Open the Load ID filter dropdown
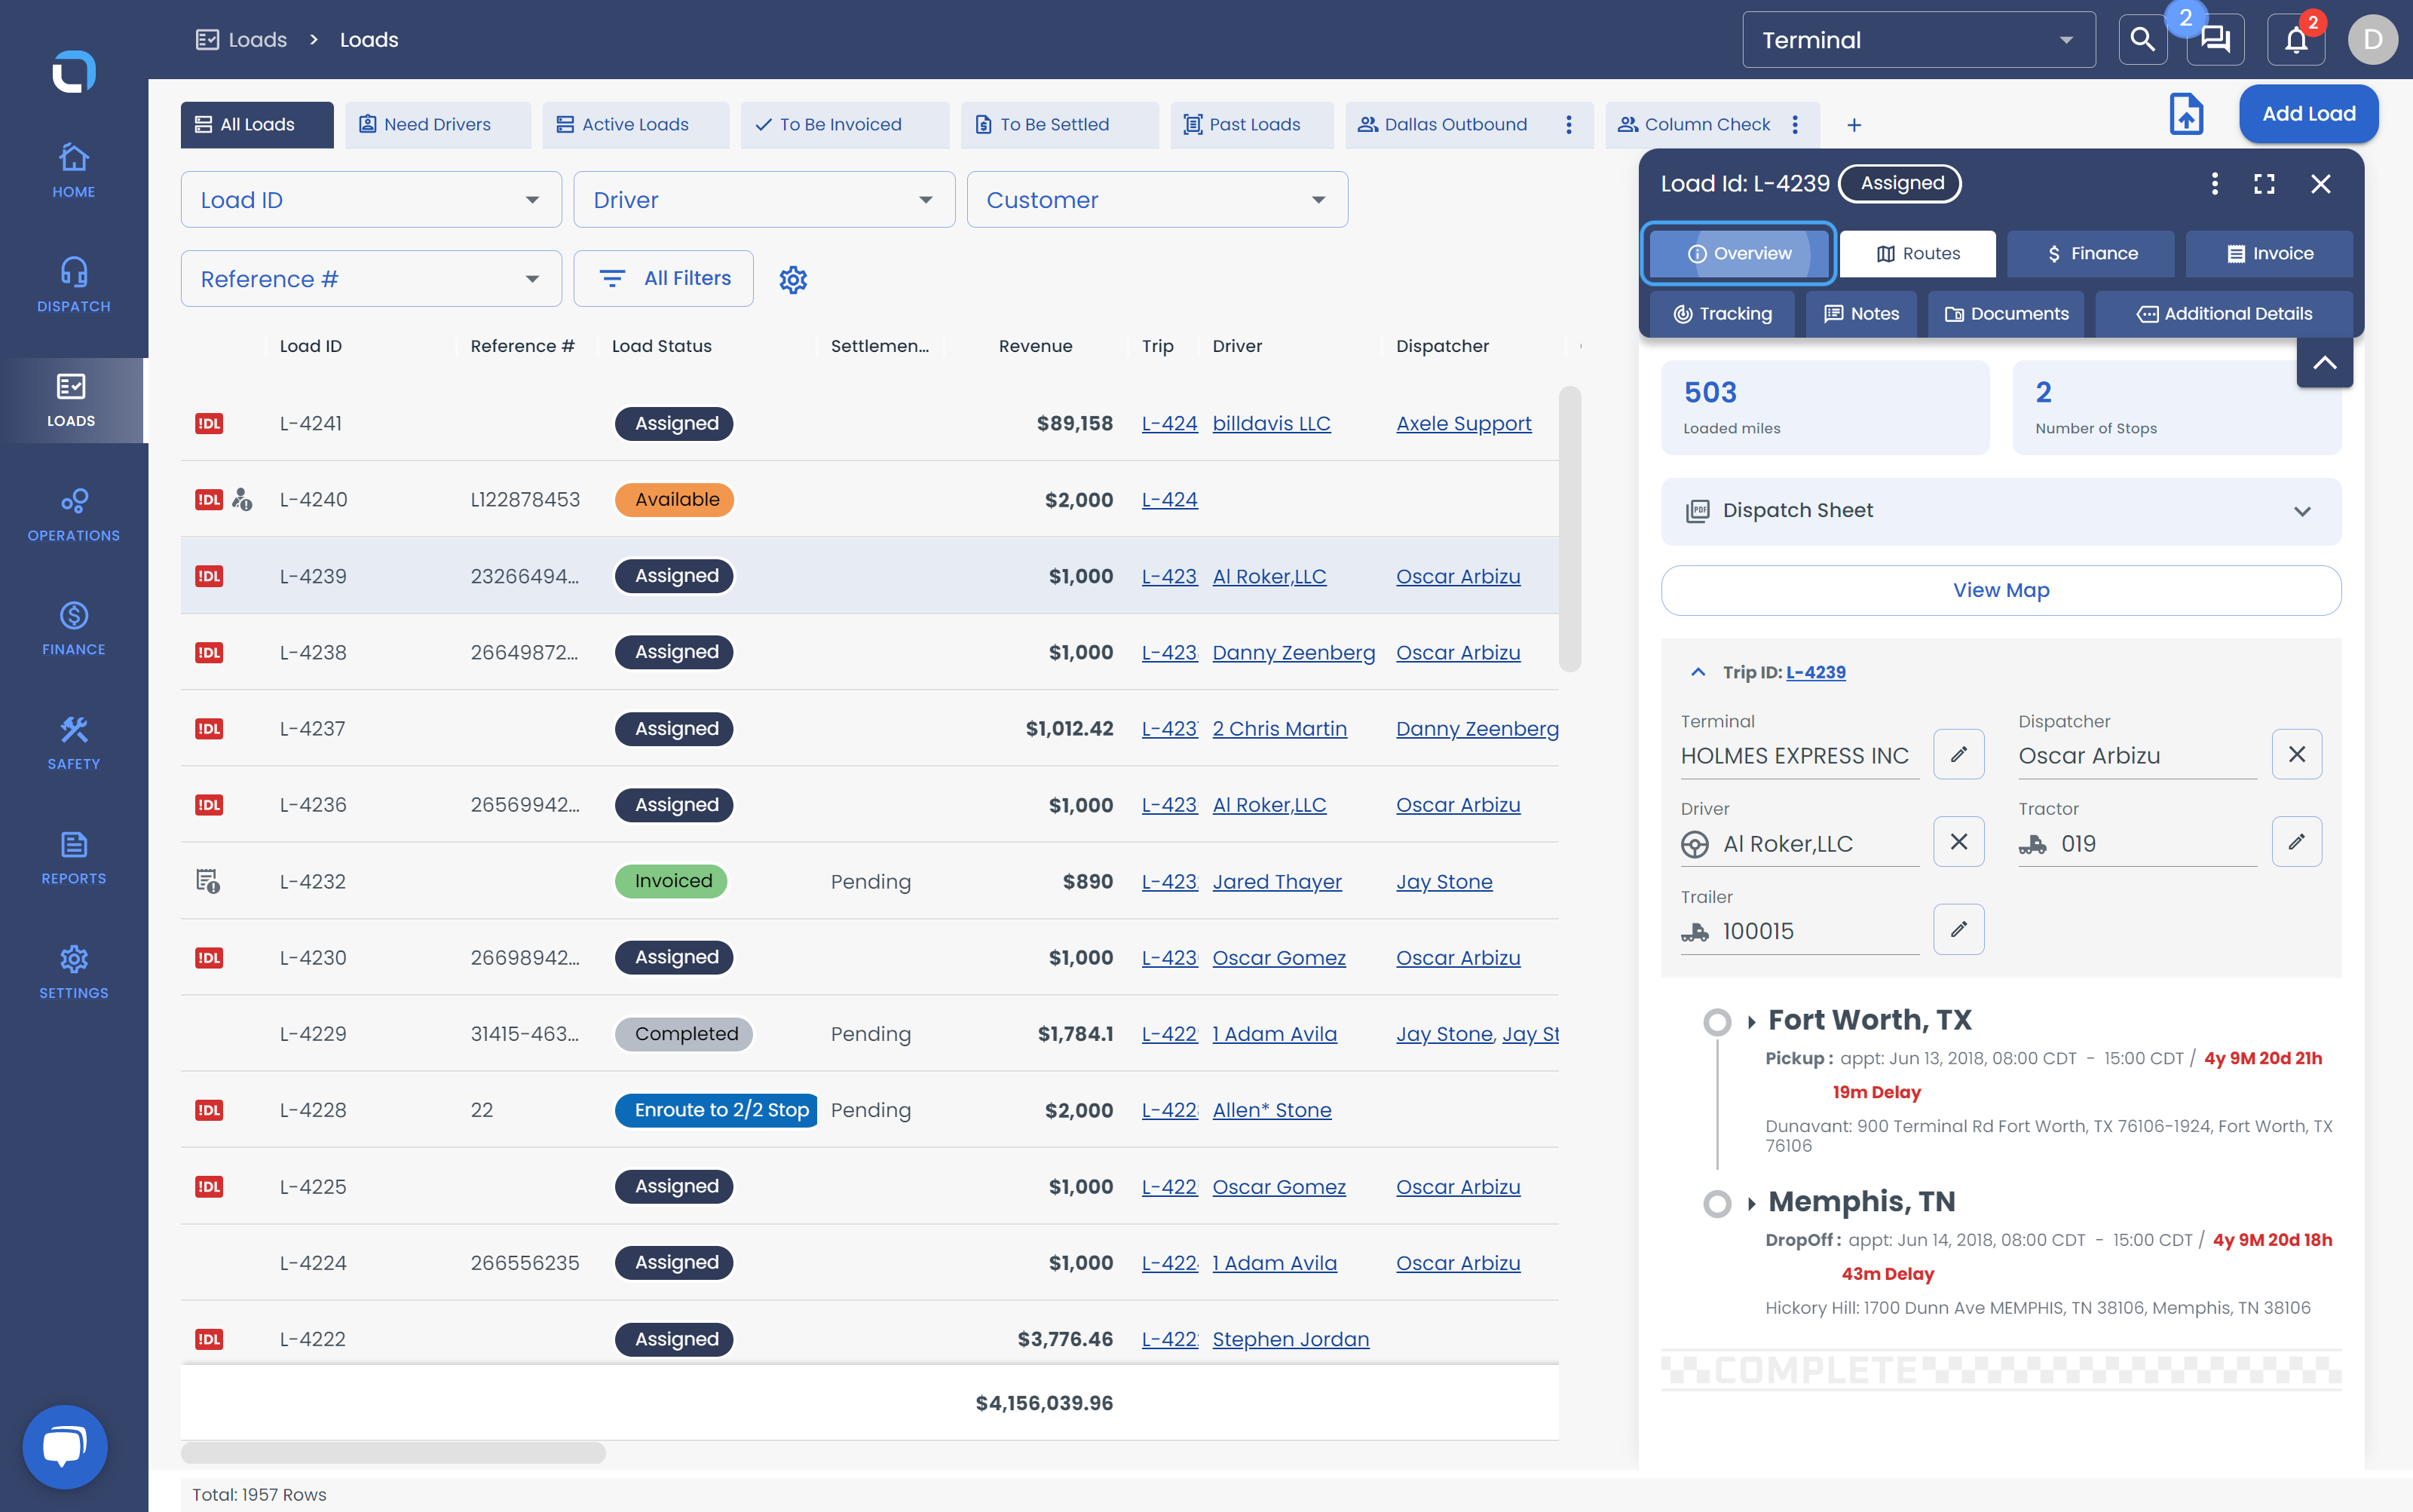The width and height of the screenshot is (2413, 1512). tap(371, 200)
